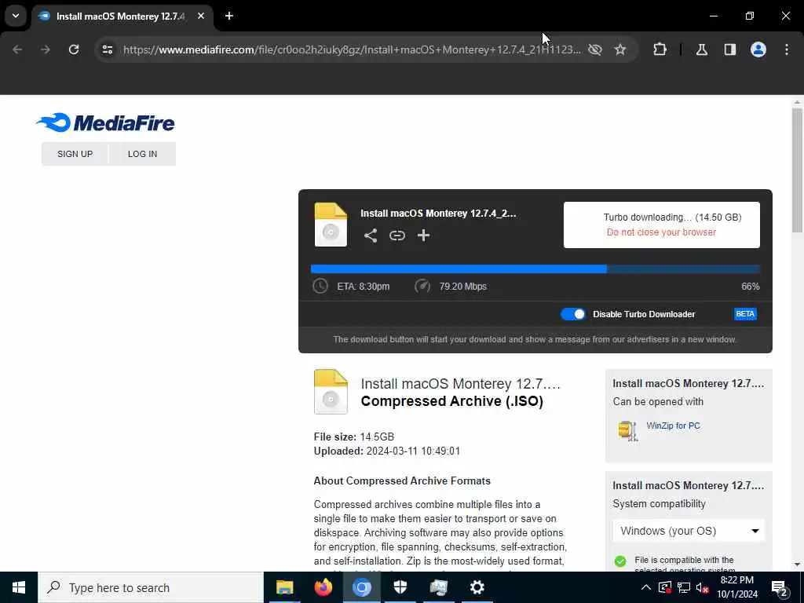Click the File size: 14.5GB text
Image resolution: width=804 pixels, height=603 pixels.
tap(354, 437)
